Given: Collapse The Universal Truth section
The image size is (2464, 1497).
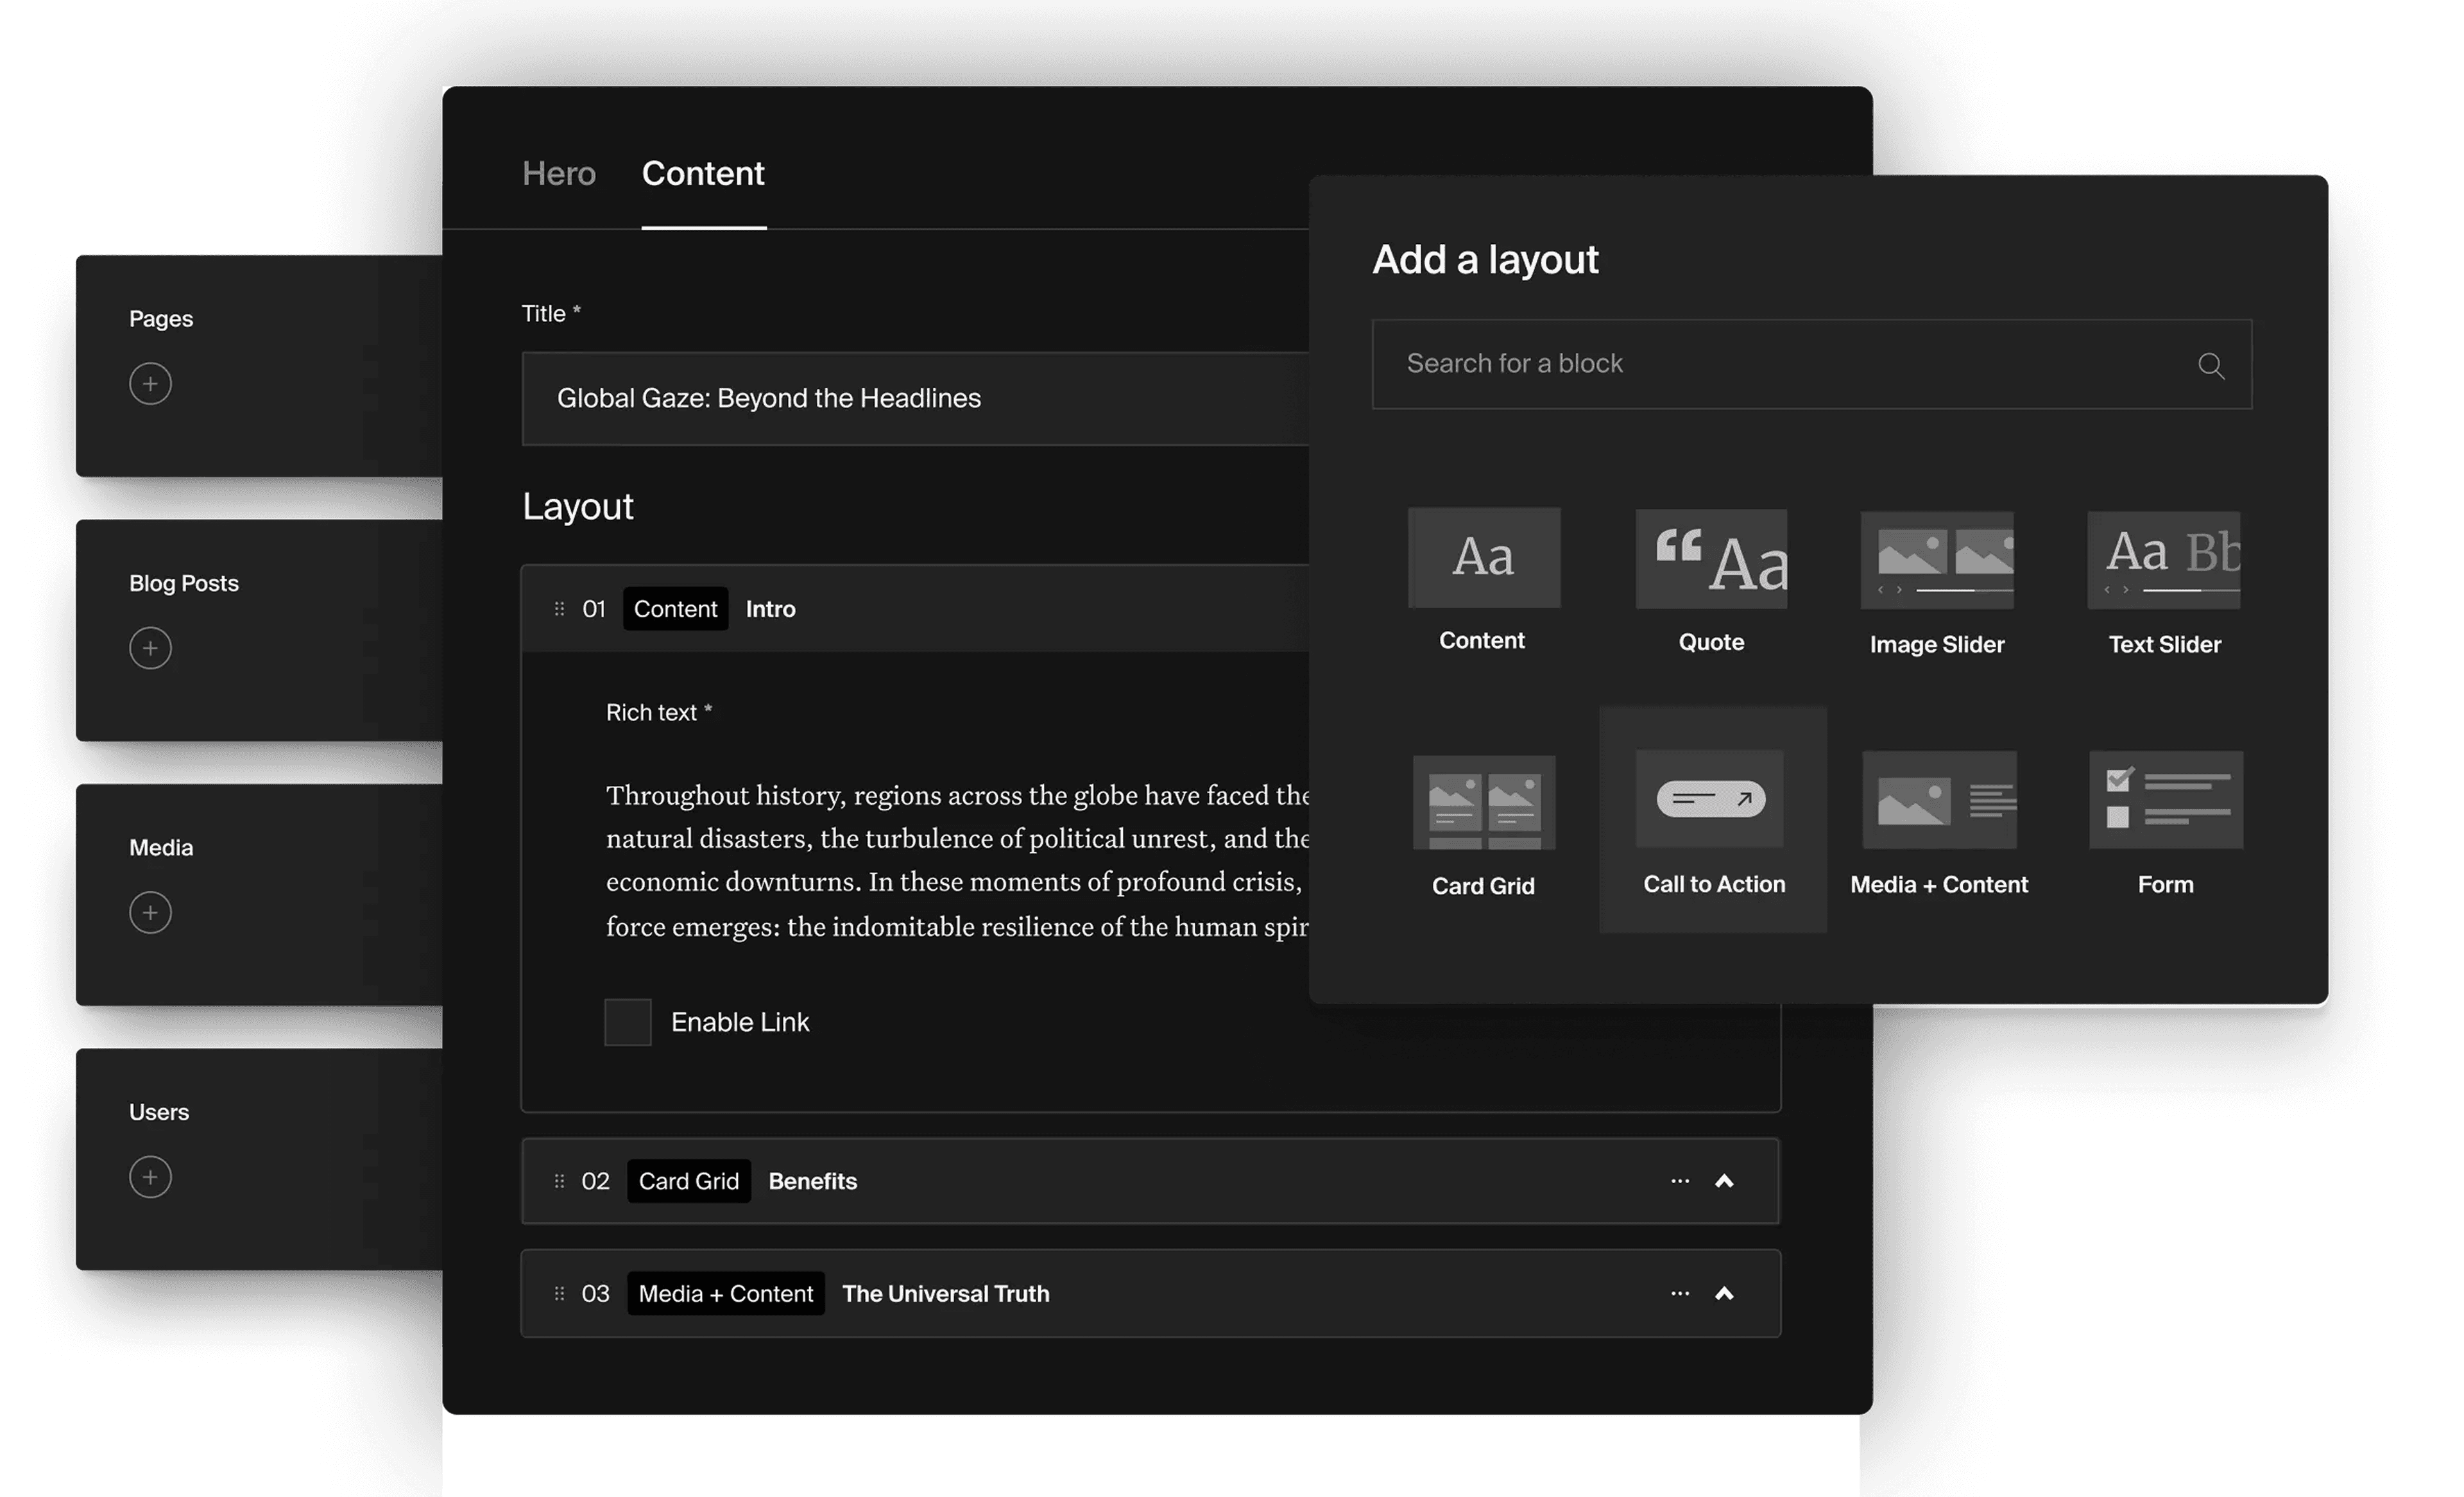Looking at the screenshot, I should (x=1724, y=1293).
